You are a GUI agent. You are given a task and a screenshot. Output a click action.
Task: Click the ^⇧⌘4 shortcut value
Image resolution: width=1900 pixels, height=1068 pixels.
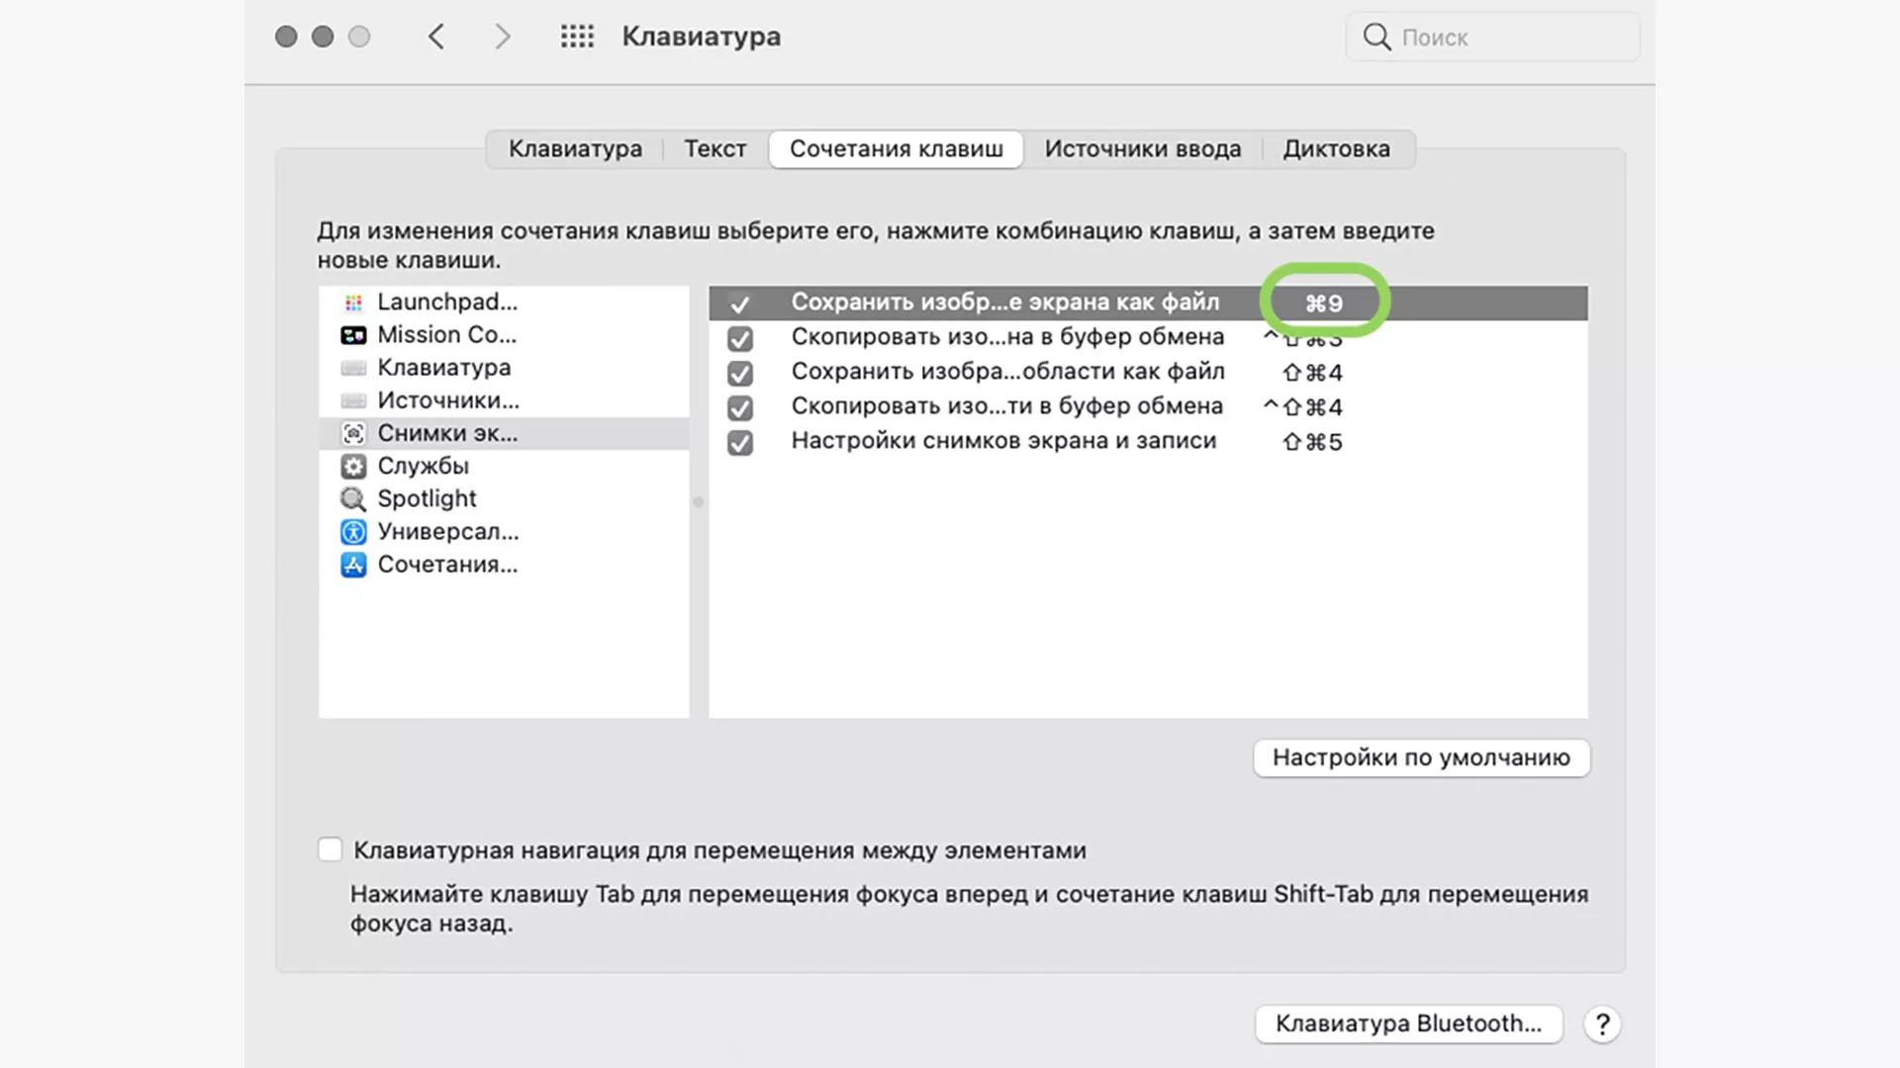tap(1302, 407)
